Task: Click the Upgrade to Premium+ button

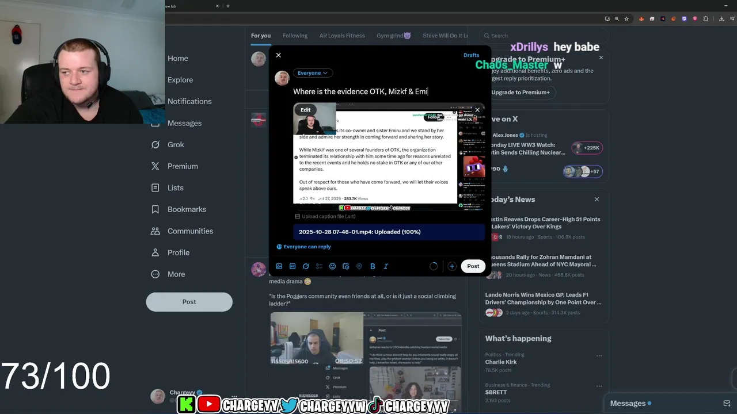Action: [x=520, y=92]
